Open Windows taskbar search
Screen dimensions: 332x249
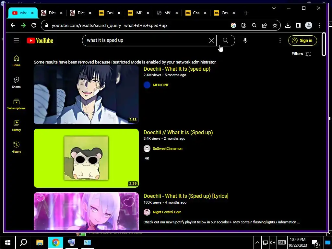tap(23, 243)
